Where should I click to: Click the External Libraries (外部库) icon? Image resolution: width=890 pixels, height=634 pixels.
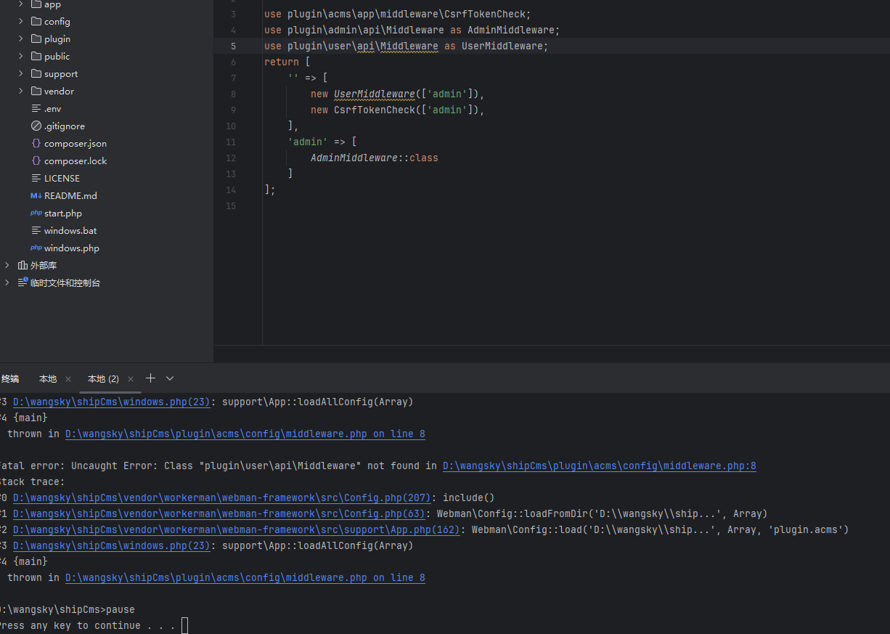[23, 266]
